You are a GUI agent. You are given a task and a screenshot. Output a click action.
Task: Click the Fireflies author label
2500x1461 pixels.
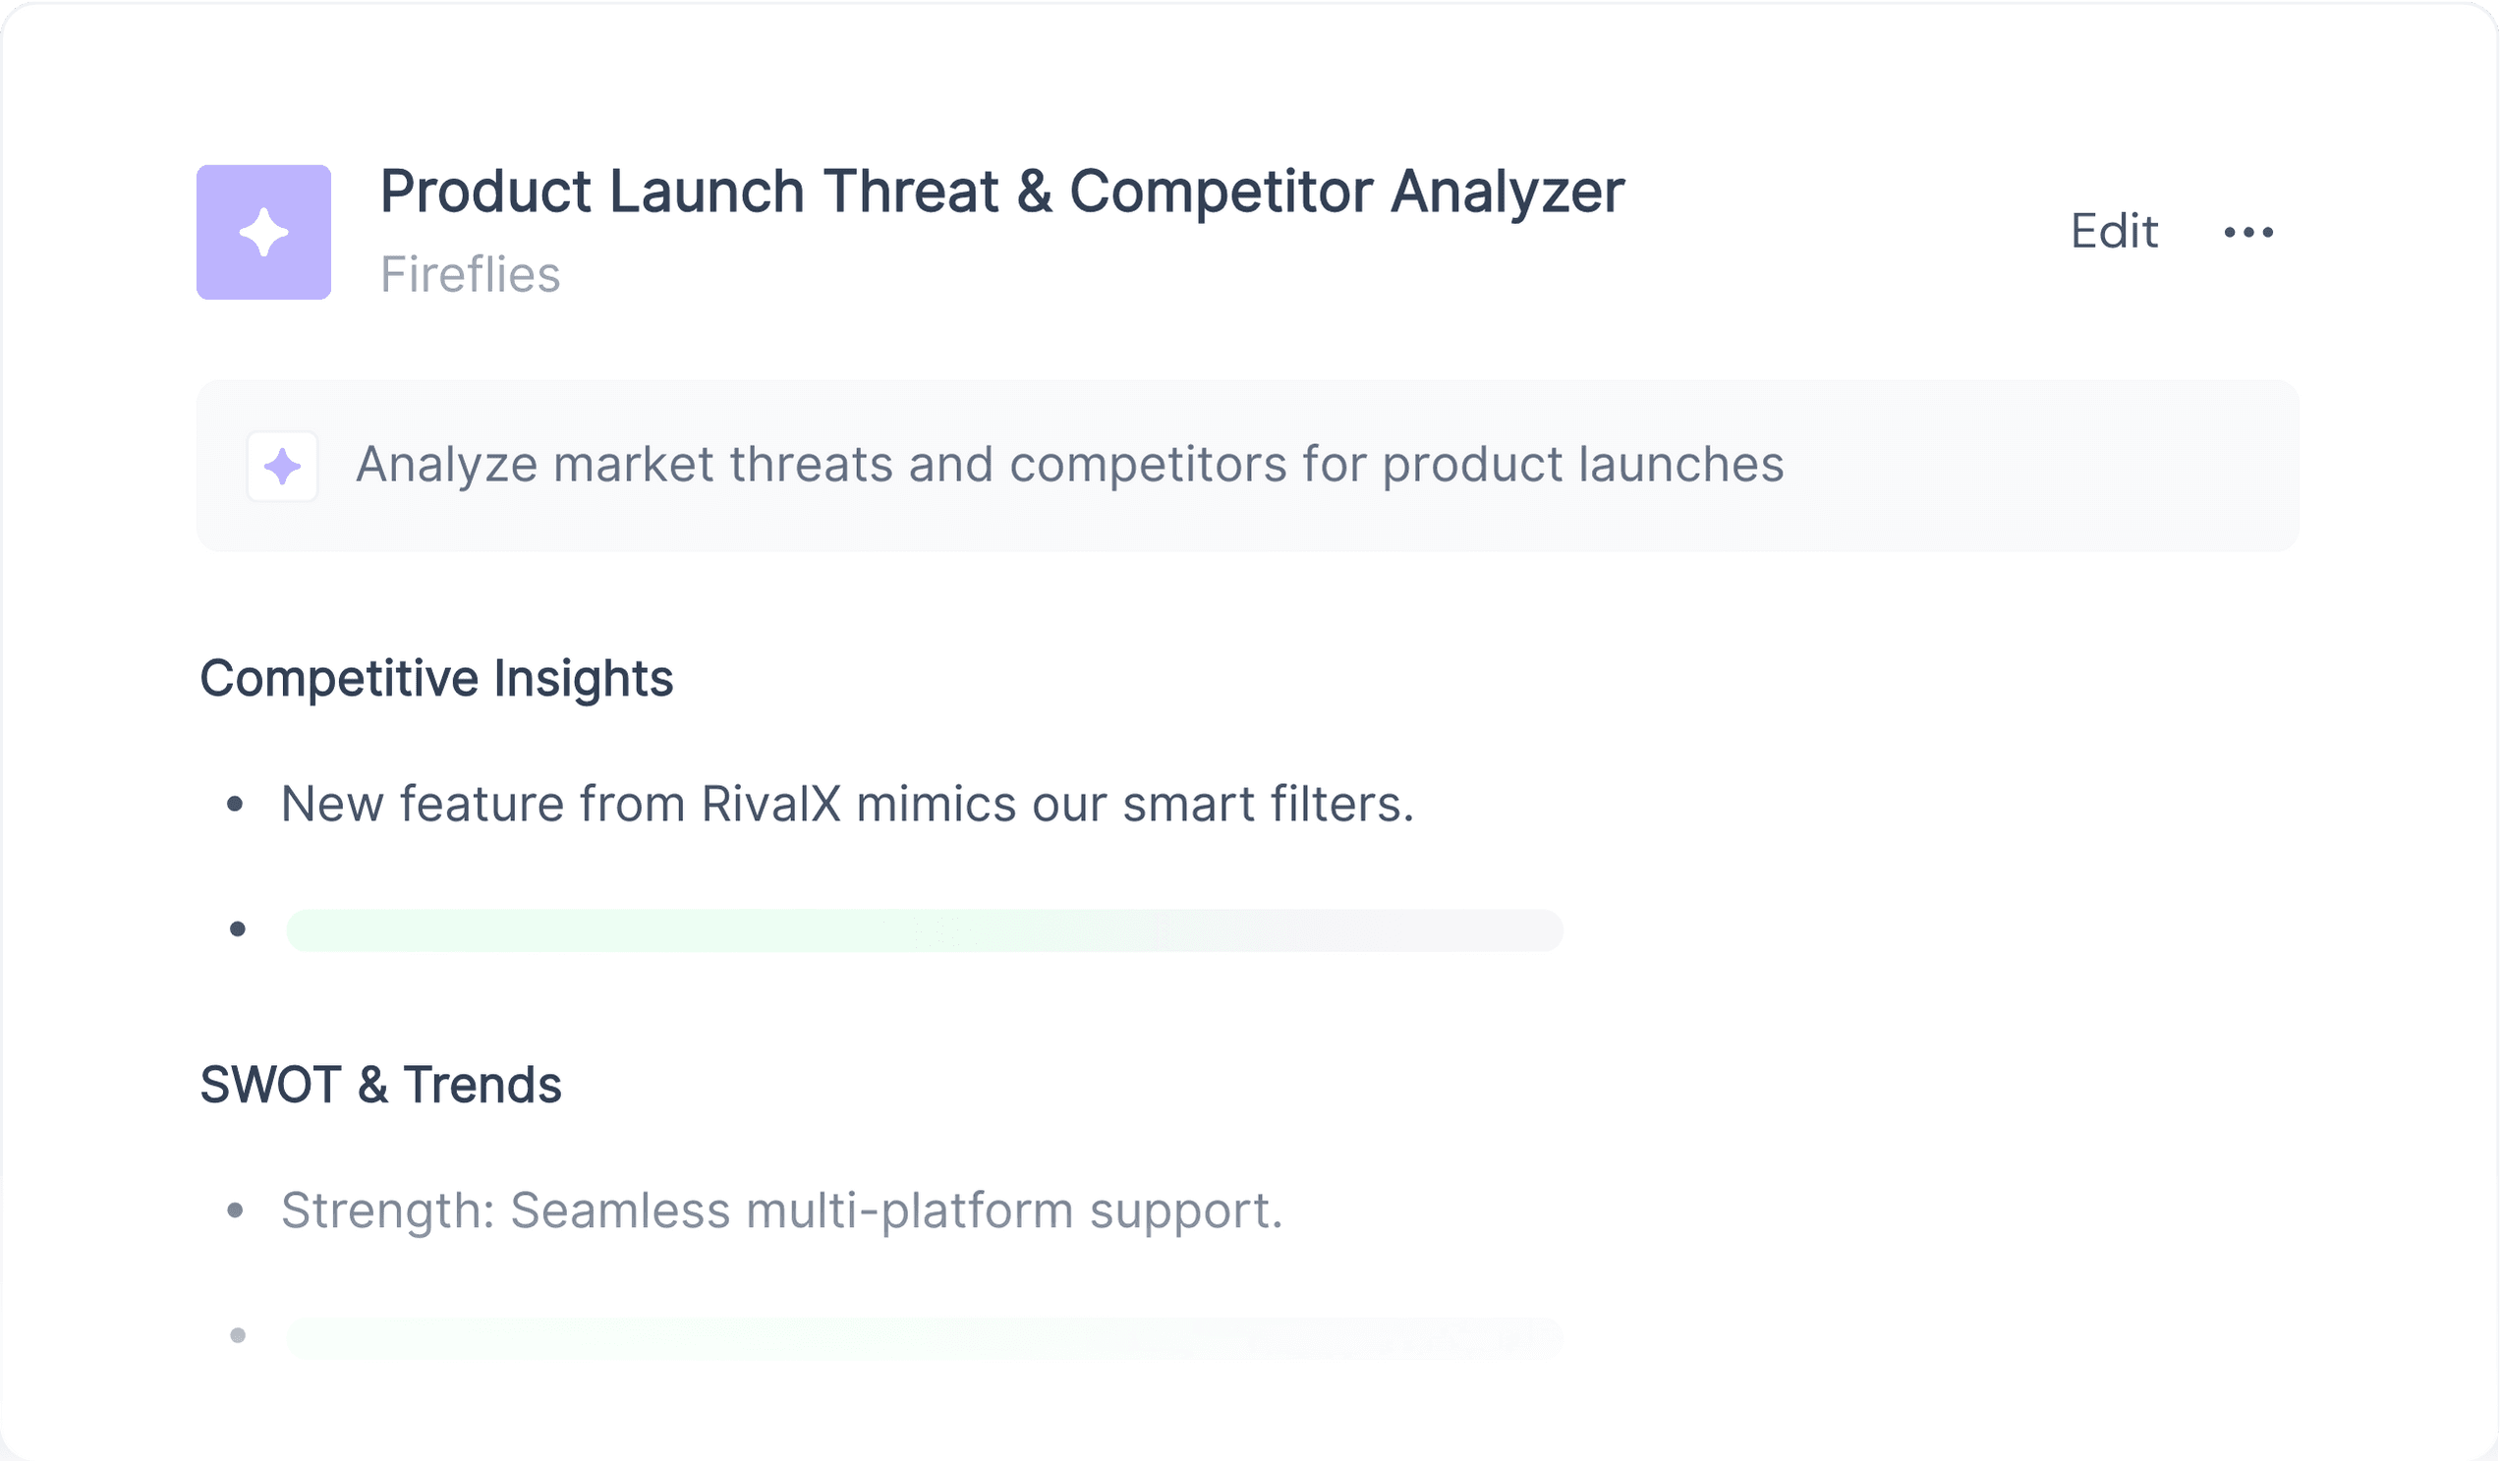tap(471, 275)
